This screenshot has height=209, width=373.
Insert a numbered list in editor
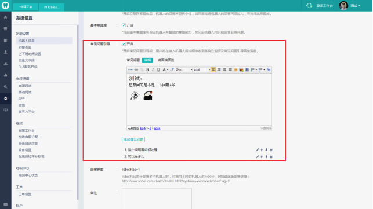[x=253, y=69]
